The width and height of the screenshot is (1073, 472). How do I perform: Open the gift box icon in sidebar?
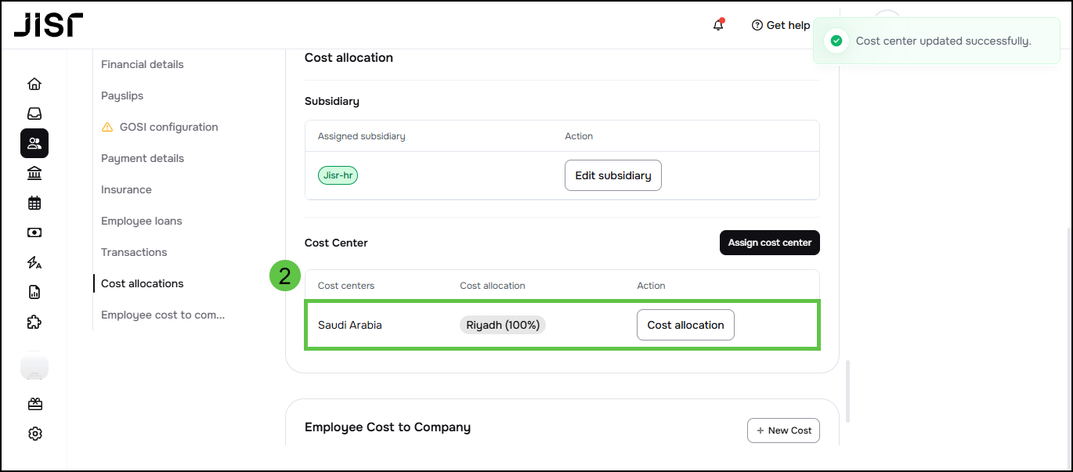pyautogui.click(x=34, y=404)
